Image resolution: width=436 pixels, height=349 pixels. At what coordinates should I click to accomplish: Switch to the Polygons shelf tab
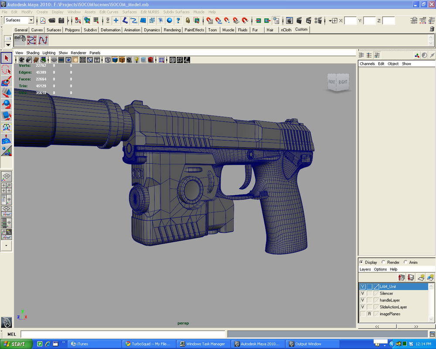(72, 30)
